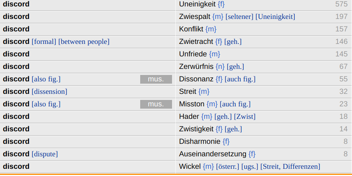Select the Streit translation
The image size is (352, 176).
[188, 92]
